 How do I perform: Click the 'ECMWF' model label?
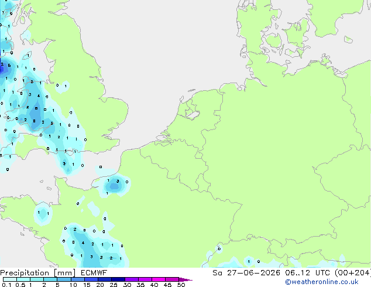pyautogui.click(x=94, y=273)
